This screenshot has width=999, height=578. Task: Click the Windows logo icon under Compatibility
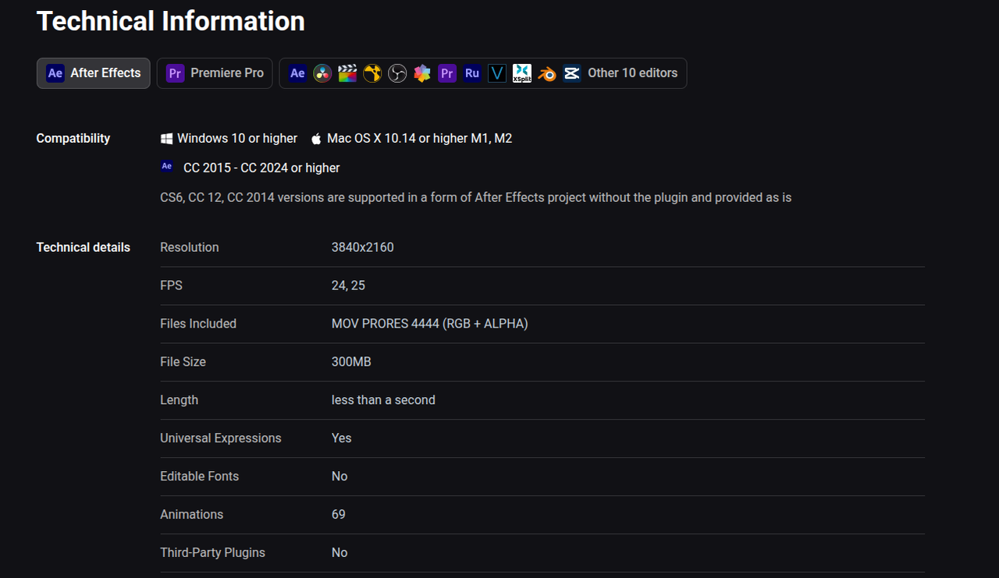[x=166, y=138]
